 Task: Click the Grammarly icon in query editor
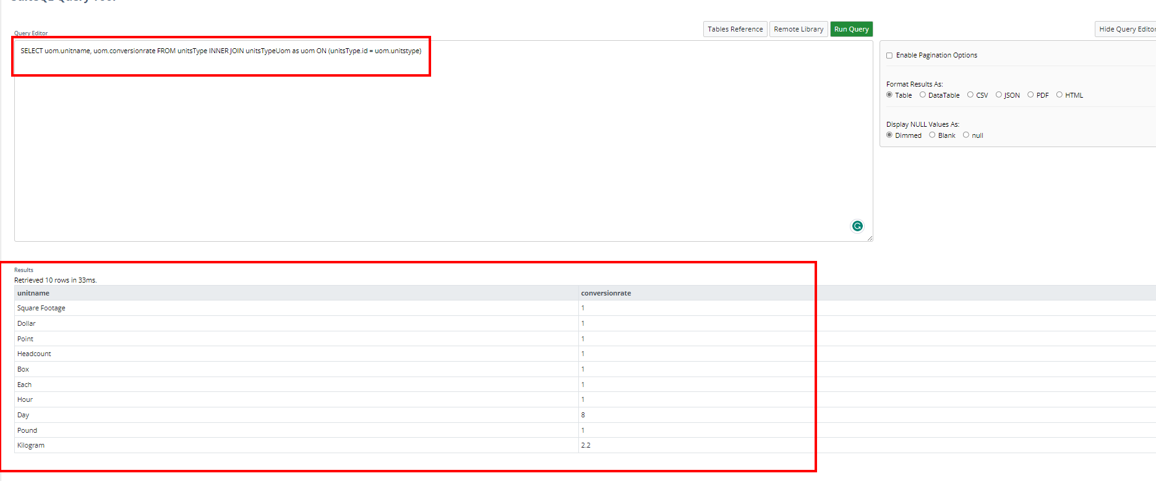coord(857,226)
